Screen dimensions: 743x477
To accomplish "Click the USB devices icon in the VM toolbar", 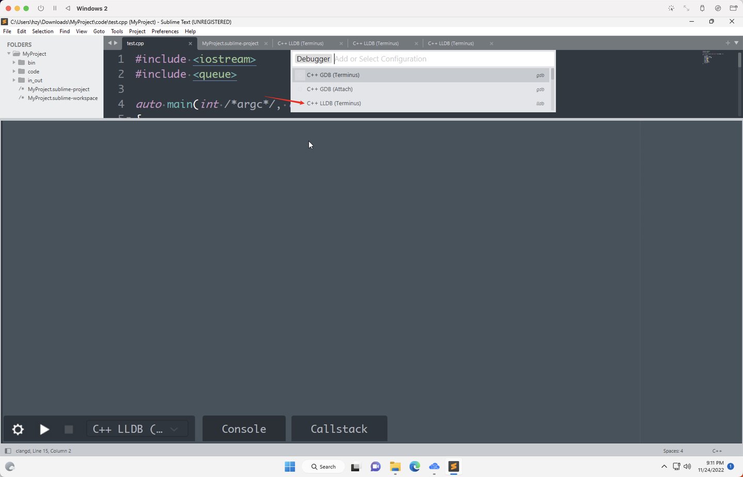I will 702,8.
